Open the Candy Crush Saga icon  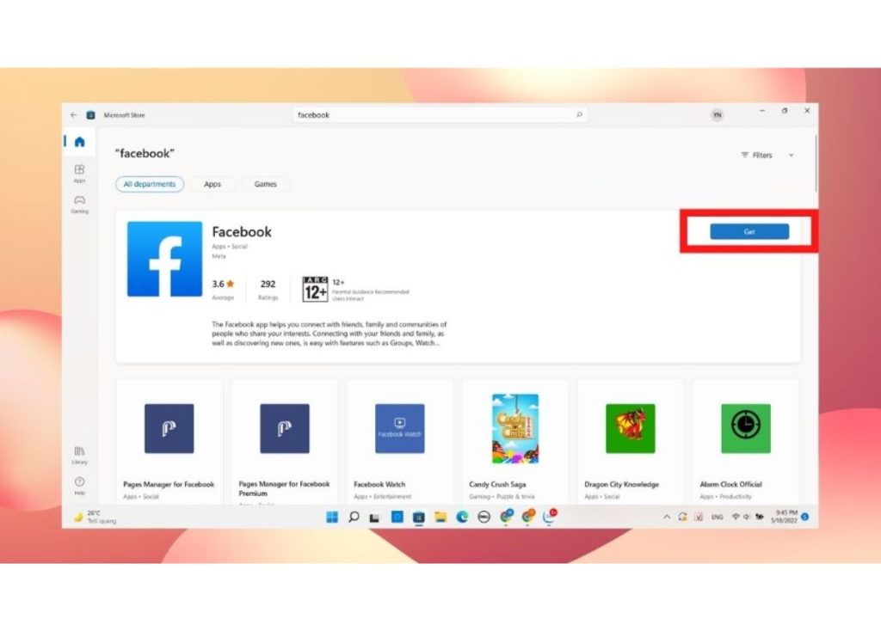515,428
